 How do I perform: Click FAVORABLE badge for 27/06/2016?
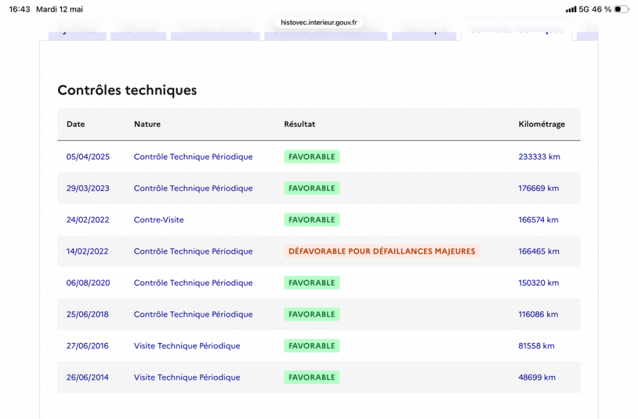click(x=312, y=345)
